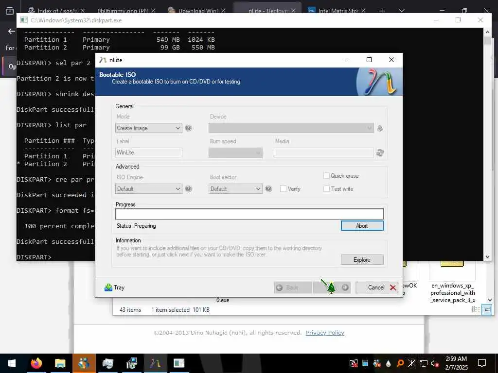498x373 pixels.
Task: Toggle the Verify checkbox
Action: click(x=283, y=189)
